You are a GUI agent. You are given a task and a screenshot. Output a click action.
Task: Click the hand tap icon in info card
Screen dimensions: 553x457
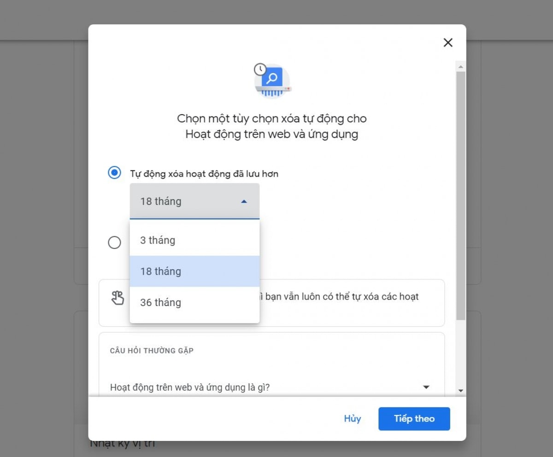coord(118,298)
